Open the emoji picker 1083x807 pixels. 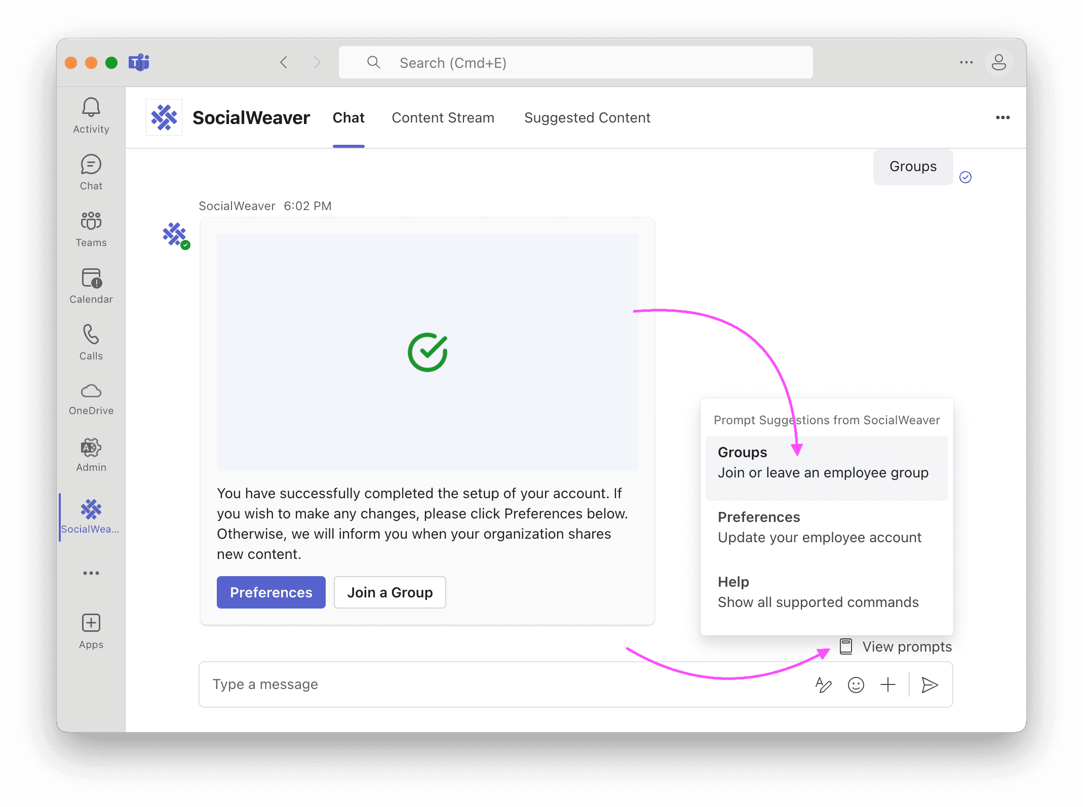click(x=856, y=685)
